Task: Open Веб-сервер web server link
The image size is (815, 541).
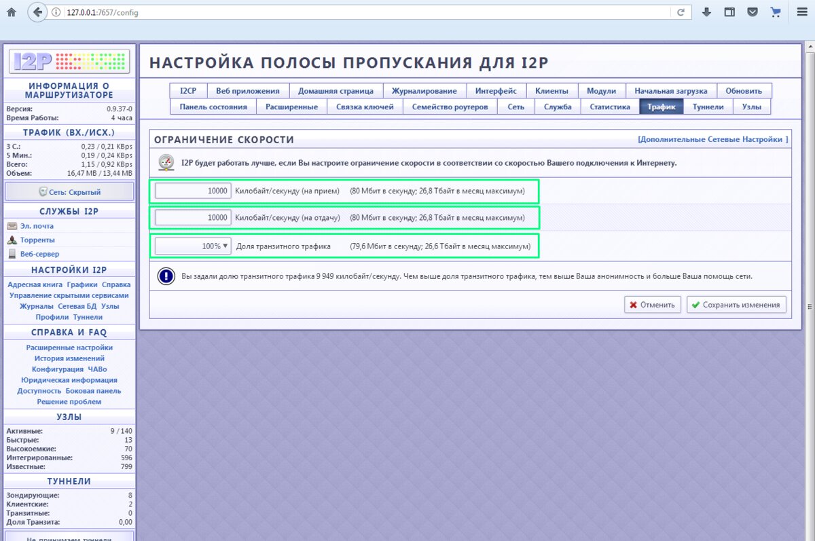Action: (x=39, y=254)
